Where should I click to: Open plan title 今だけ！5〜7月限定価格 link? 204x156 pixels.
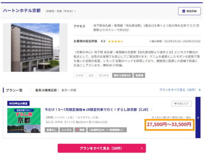(97, 110)
